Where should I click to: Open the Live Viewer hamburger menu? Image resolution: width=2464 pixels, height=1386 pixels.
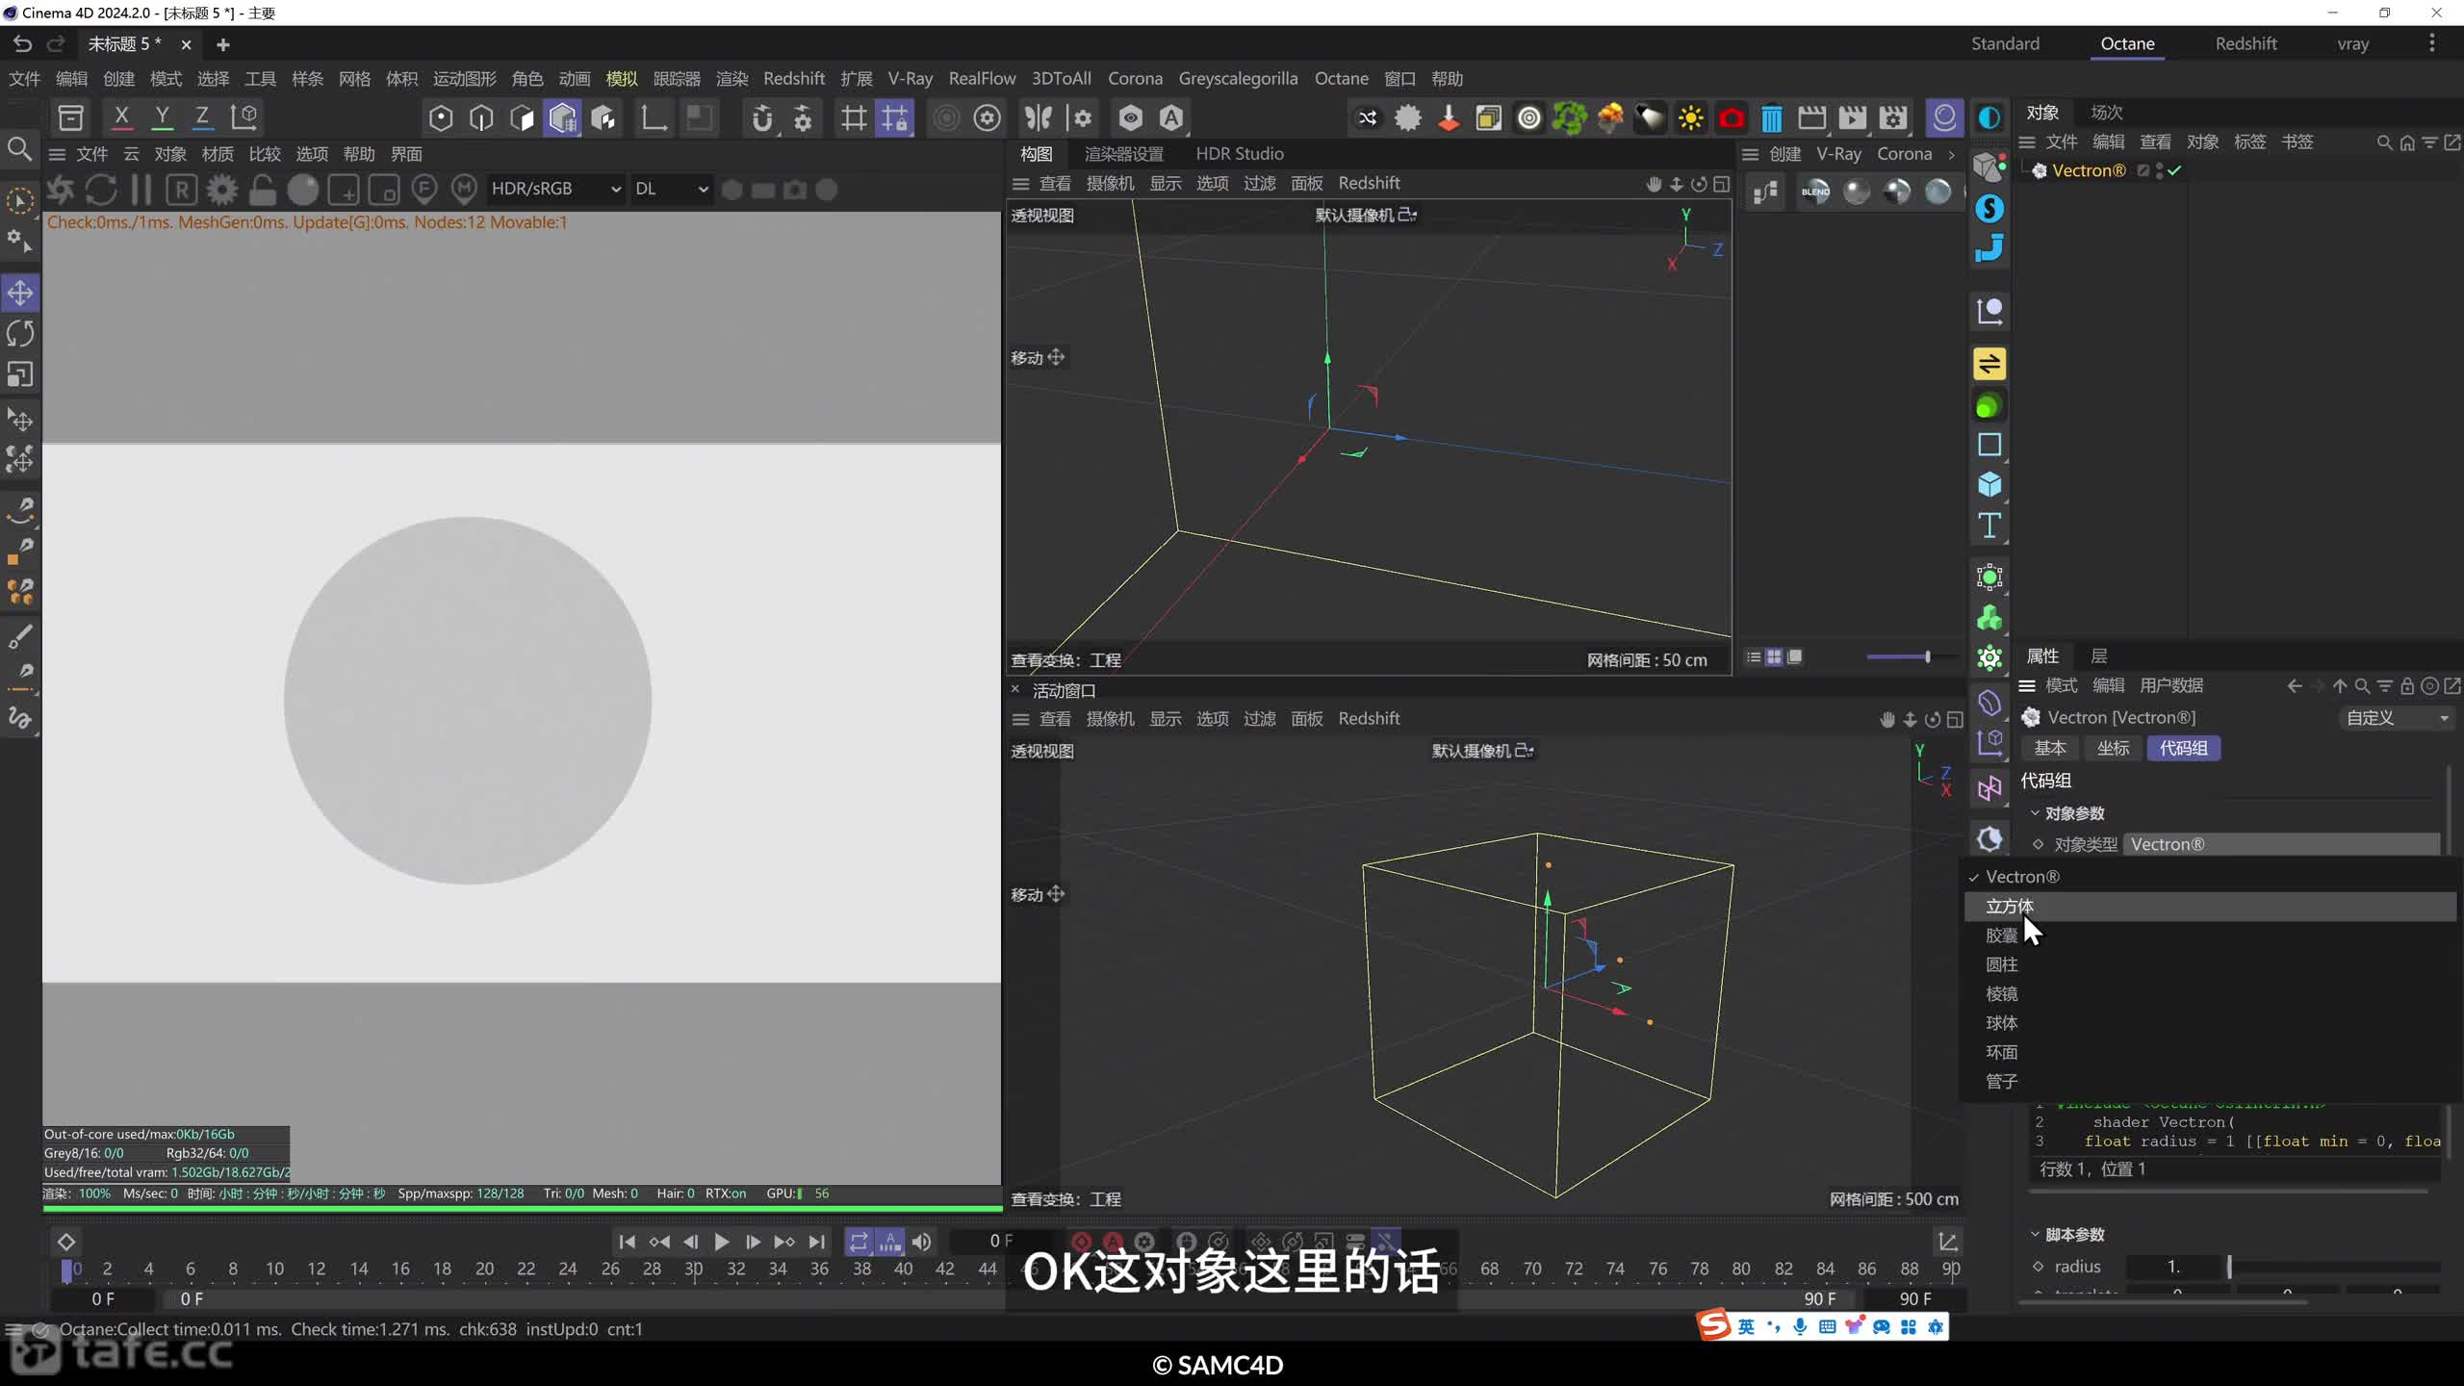[57, 154]
